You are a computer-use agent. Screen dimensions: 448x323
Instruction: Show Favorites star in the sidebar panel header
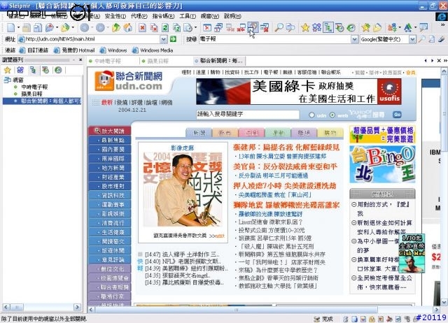pyautogui.click(x=8, y=70)
